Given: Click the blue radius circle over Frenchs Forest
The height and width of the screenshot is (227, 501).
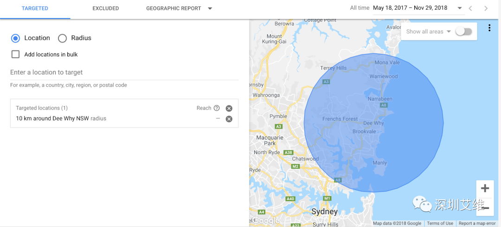Looking at the screenshot, I should pyautogui.click(x=340, y=119).
